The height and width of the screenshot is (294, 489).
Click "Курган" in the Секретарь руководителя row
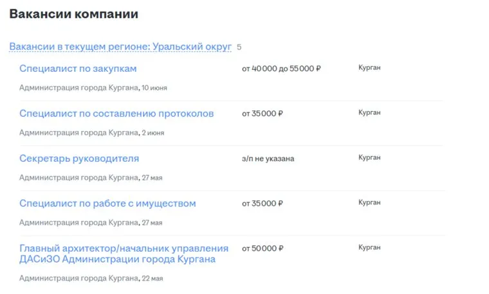[369, 157]
